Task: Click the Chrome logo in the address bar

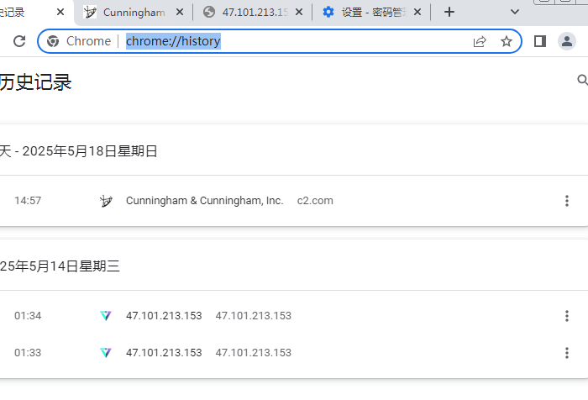Action: coord(53,41)
